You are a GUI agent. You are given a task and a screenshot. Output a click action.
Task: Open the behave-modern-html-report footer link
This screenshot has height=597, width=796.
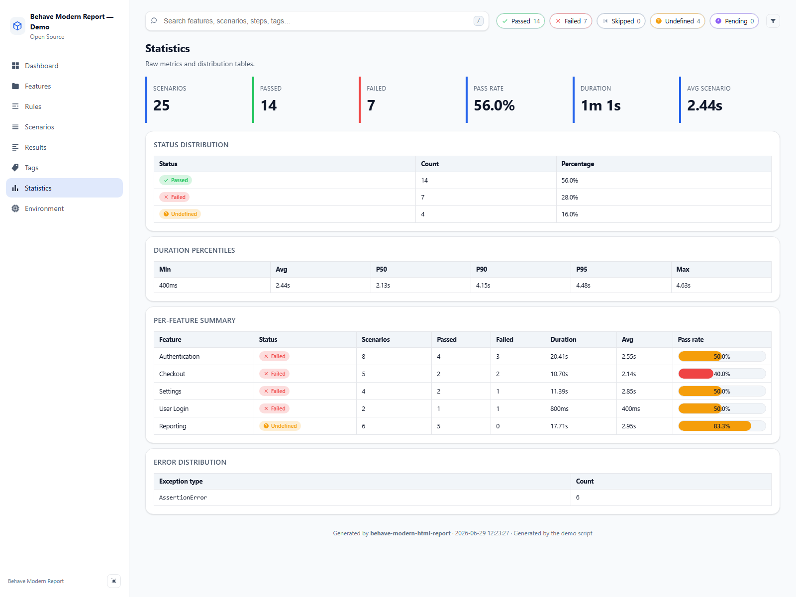click(410, 533)
